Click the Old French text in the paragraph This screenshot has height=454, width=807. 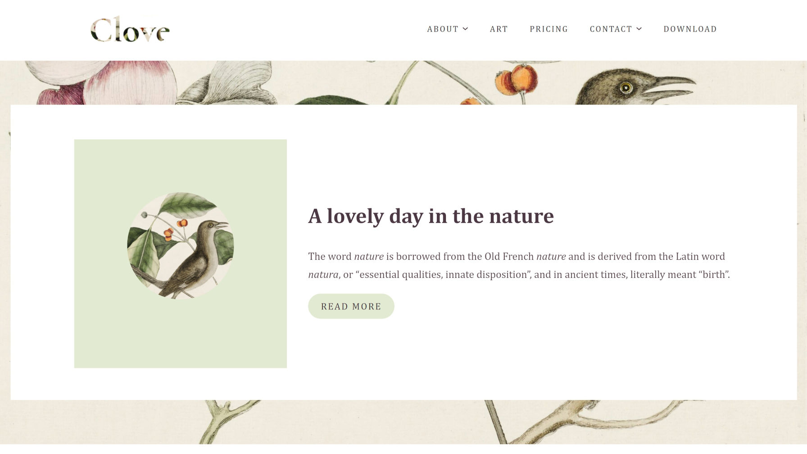point(509,256)
